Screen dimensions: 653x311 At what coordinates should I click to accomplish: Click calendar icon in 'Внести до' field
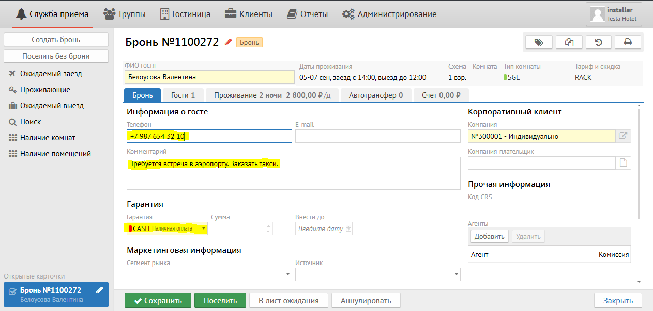tap(348, 228)
